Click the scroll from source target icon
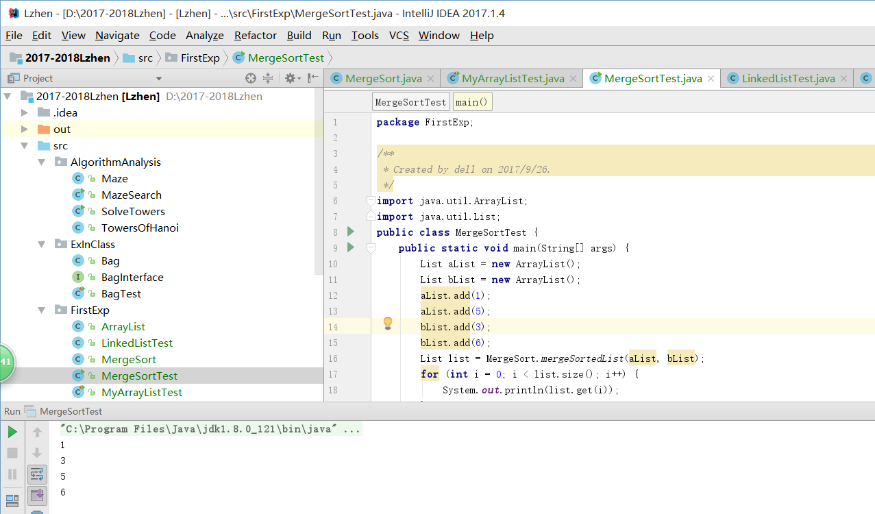 (251, 78)
